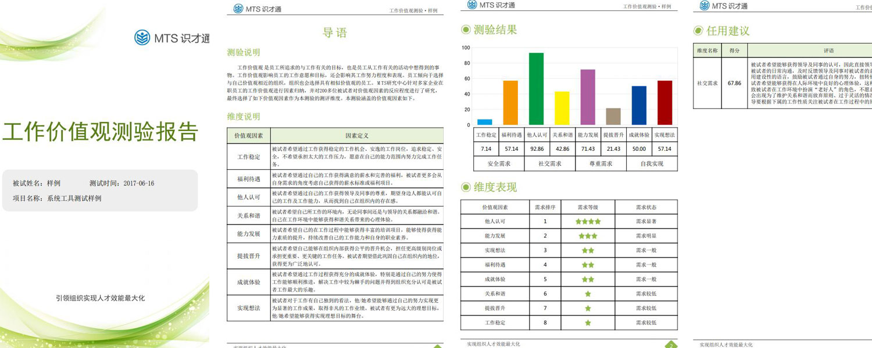Click the 工作稳定 row label in the definitions table
Viewport: 872px width, 348px height.
pyautogui.click(x=249, y=157)
